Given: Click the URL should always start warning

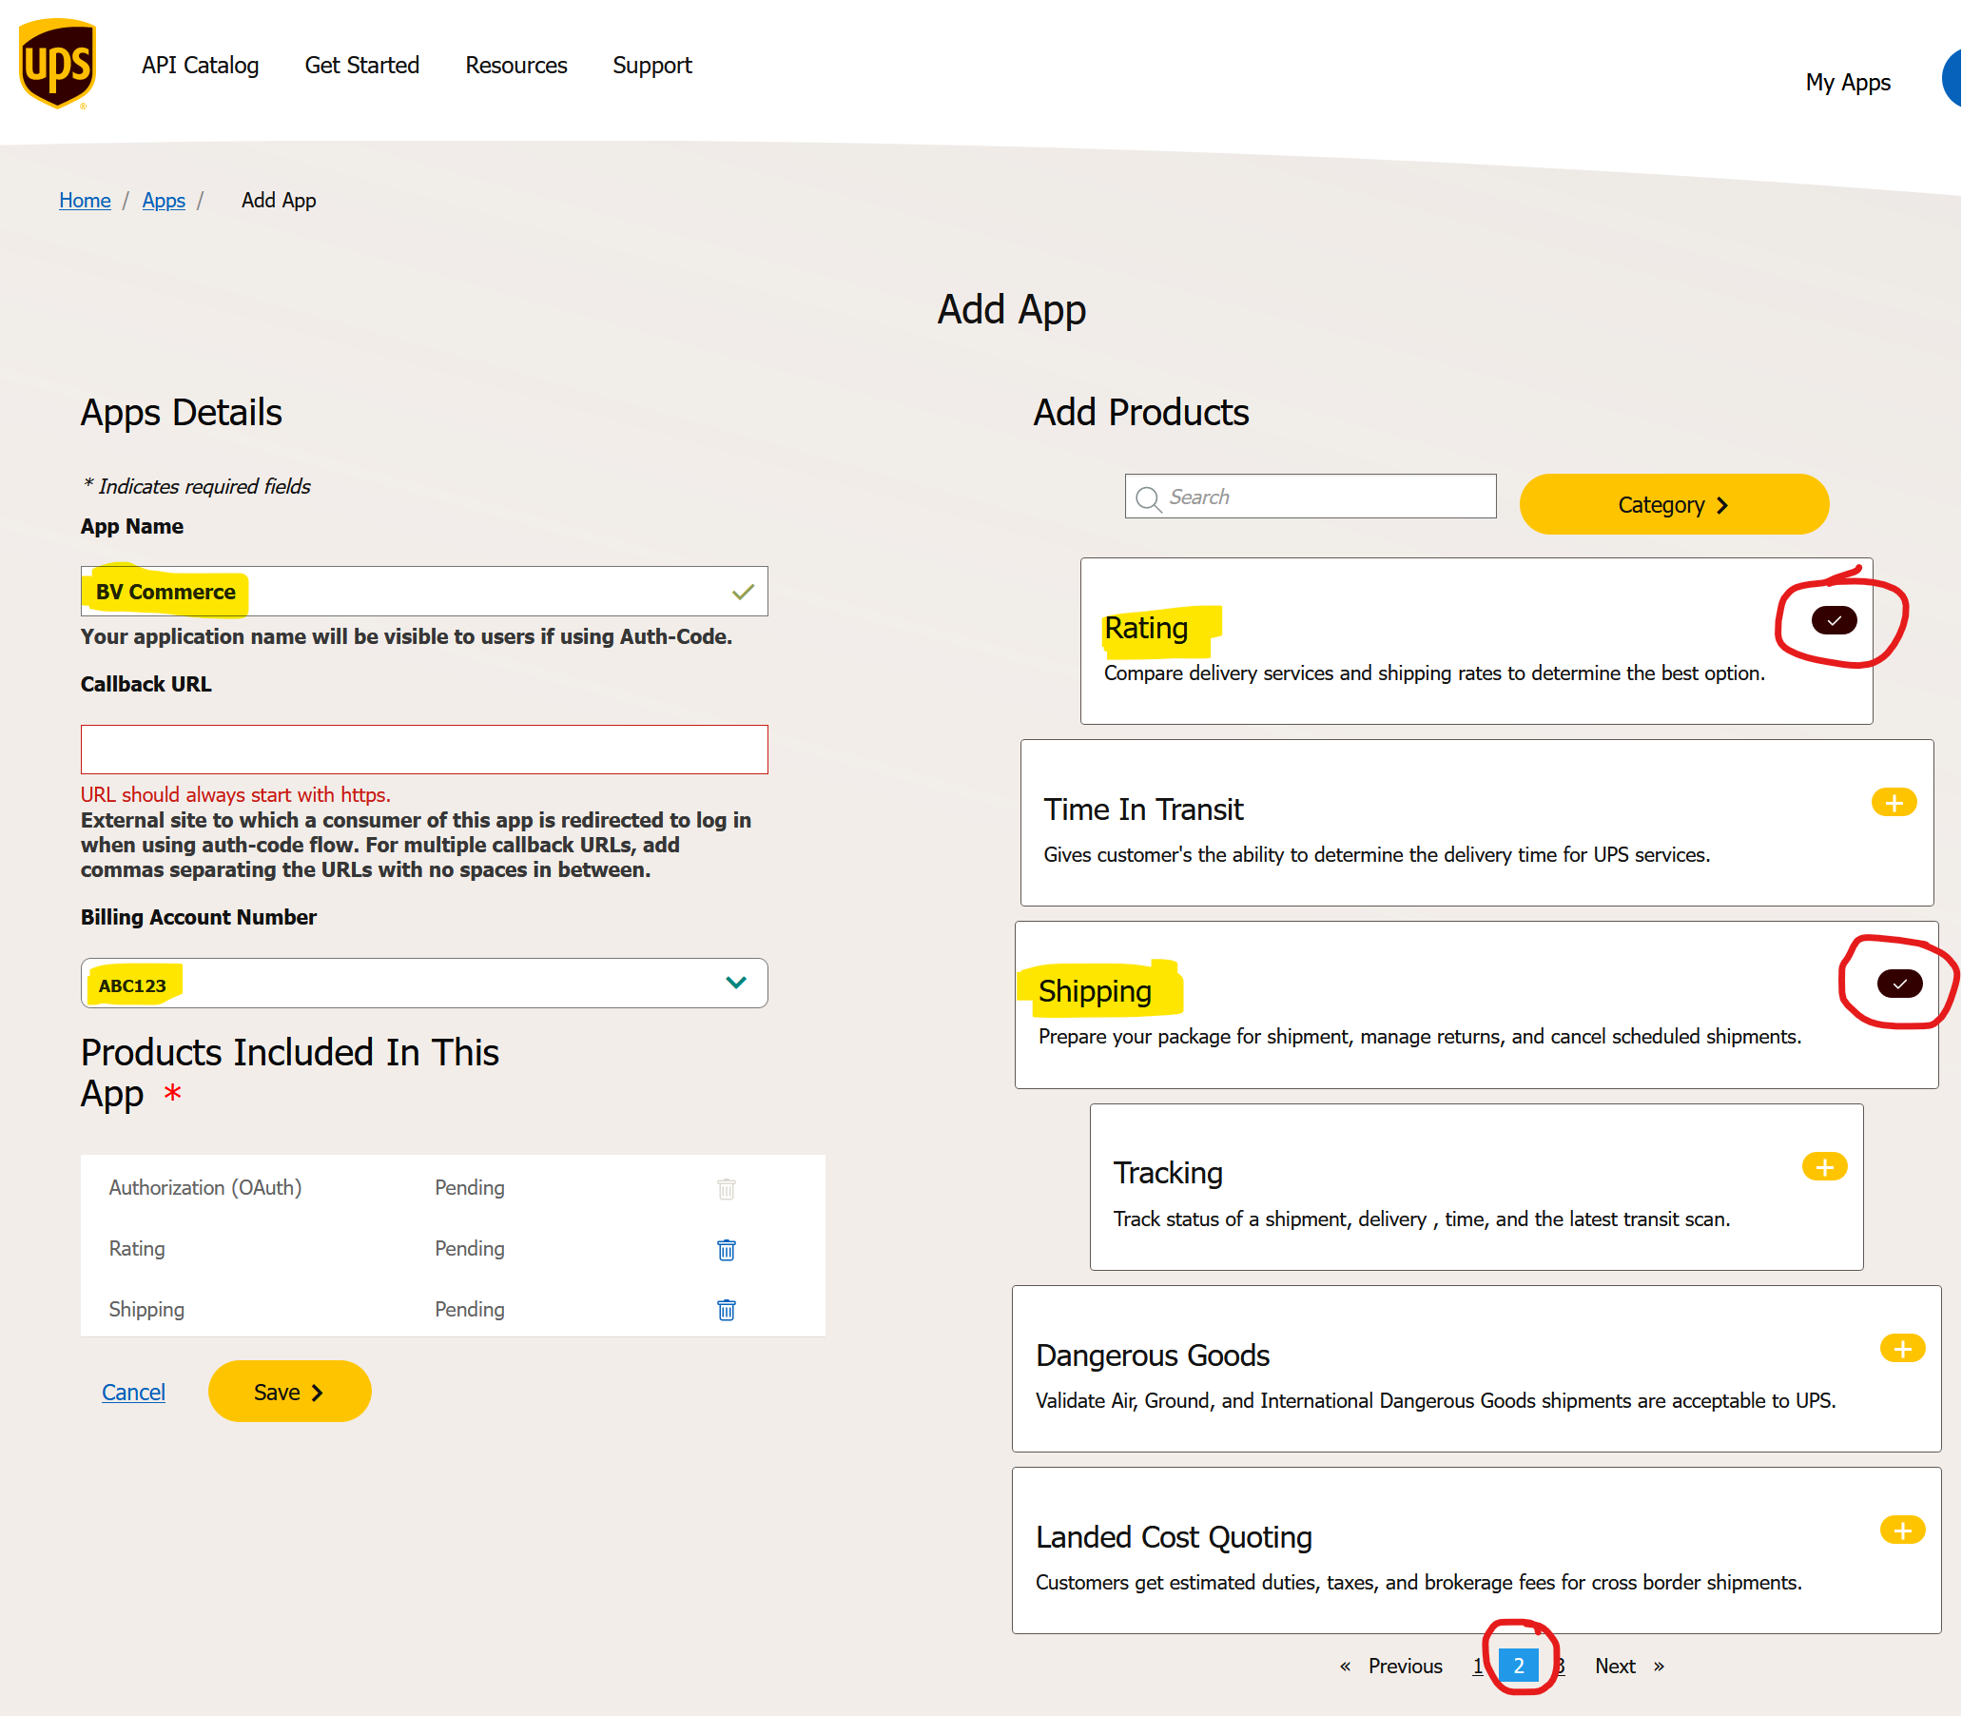Looking at the screenshot, I should point(236,795).
